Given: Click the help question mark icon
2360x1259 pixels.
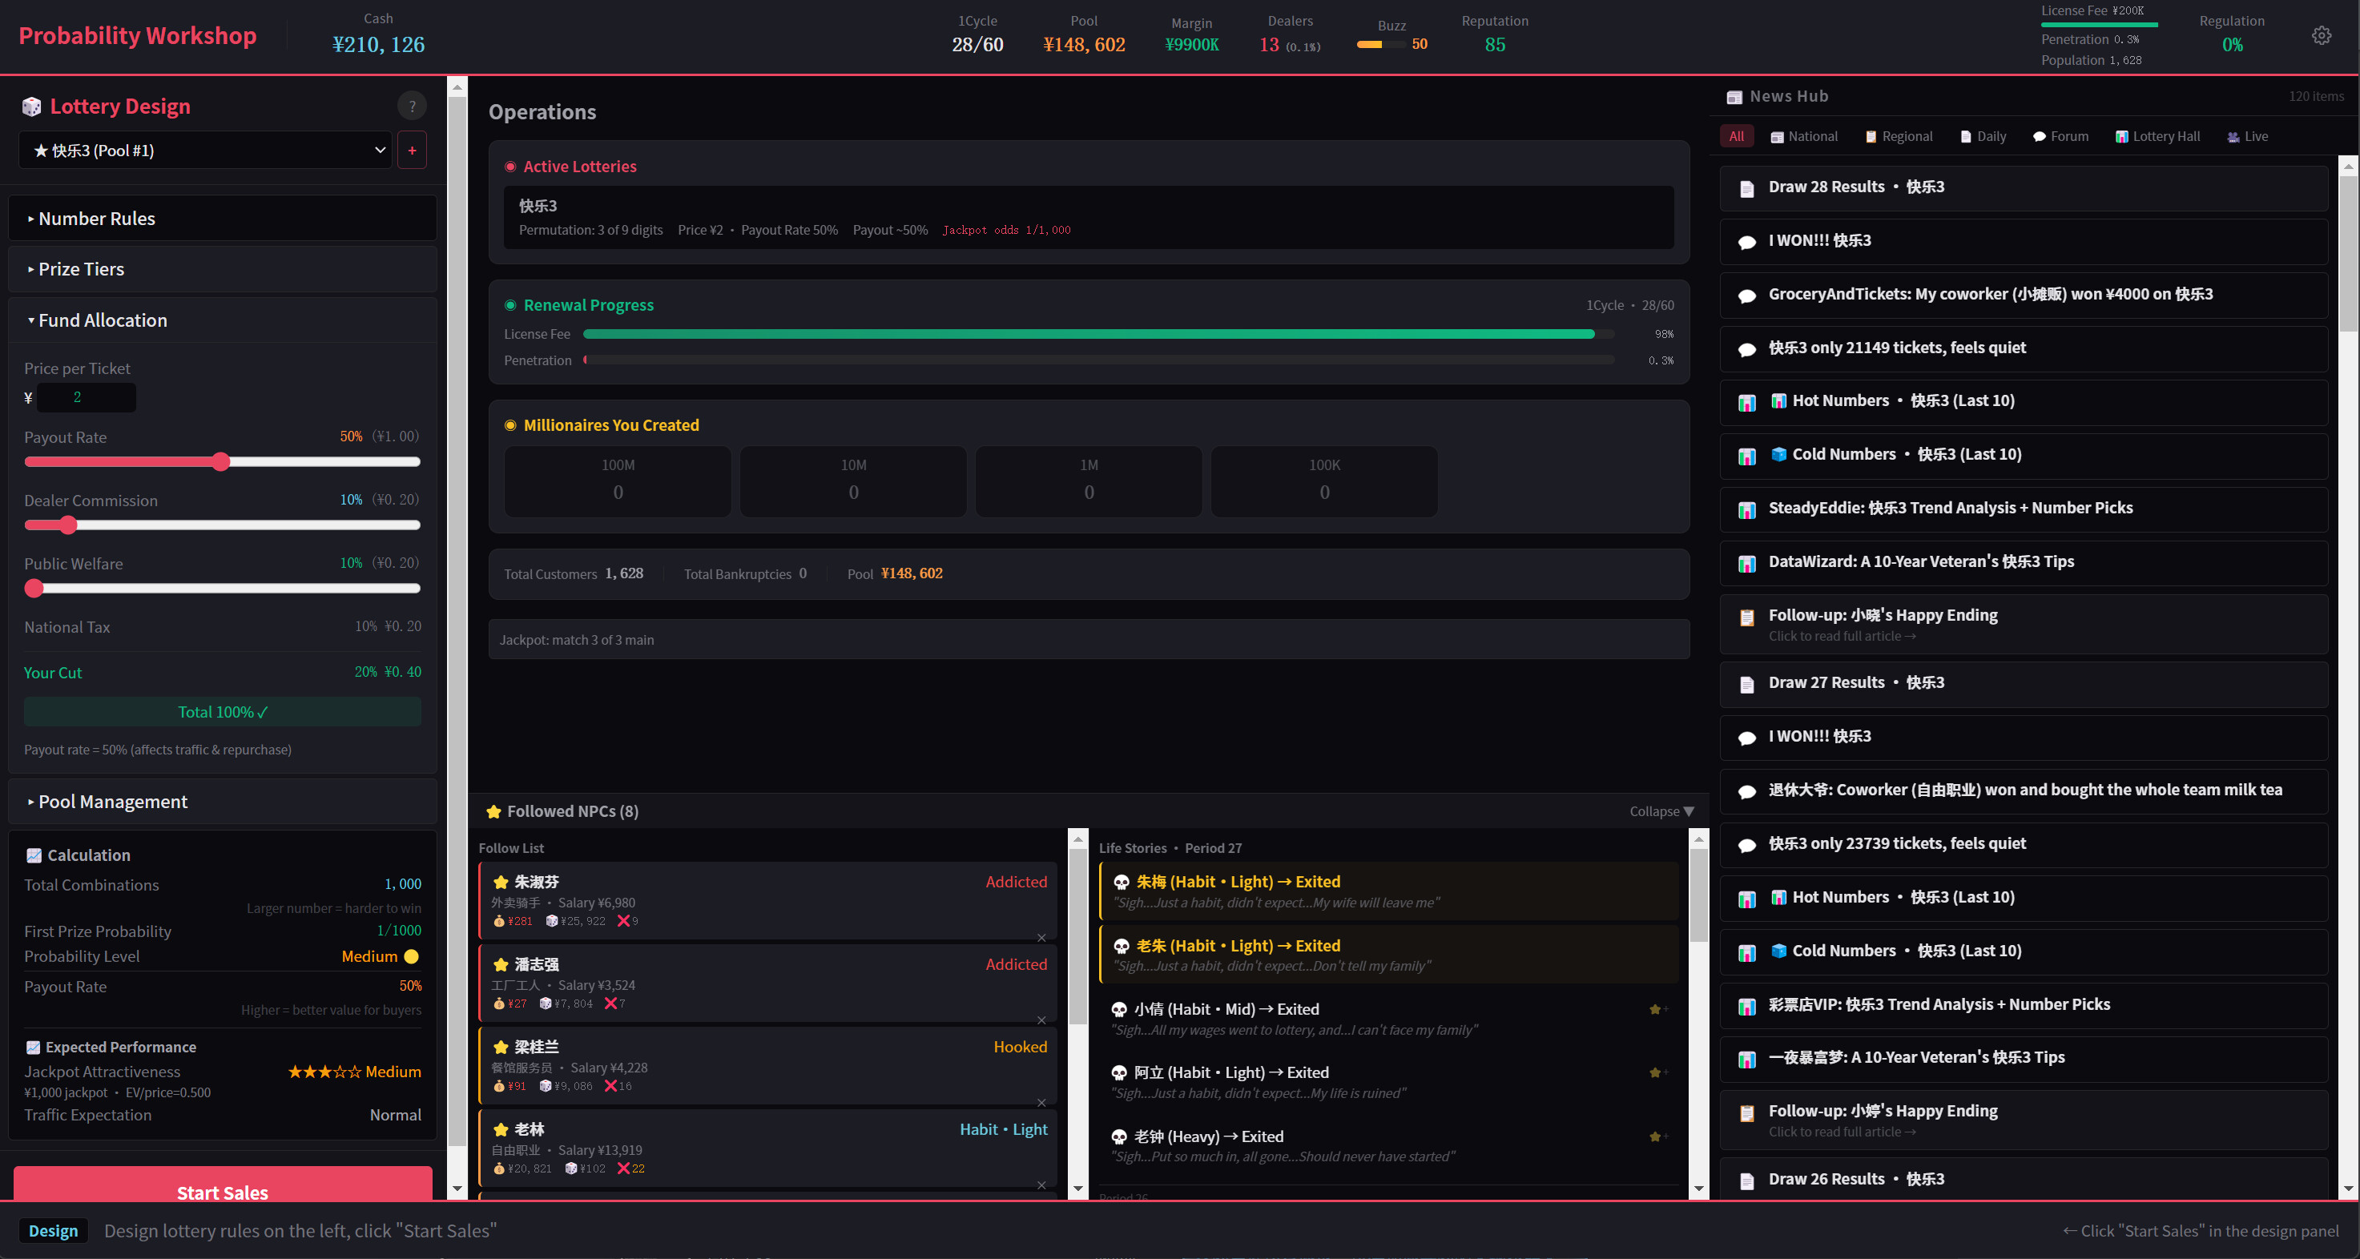Looking at the screenshot, I should coord(413,107).
